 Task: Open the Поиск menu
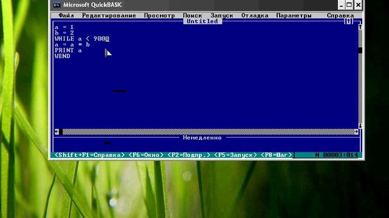[192, 16]
